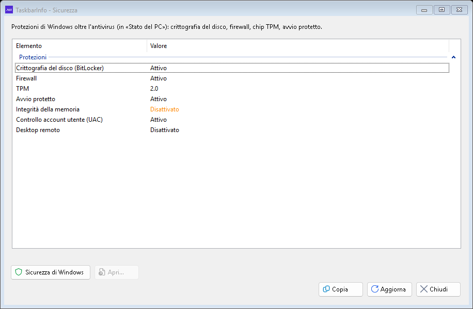The image size is (473, 309).
Task: Click the Aggiorna refresh arrow icon
Action: click(x=375, y=289)
